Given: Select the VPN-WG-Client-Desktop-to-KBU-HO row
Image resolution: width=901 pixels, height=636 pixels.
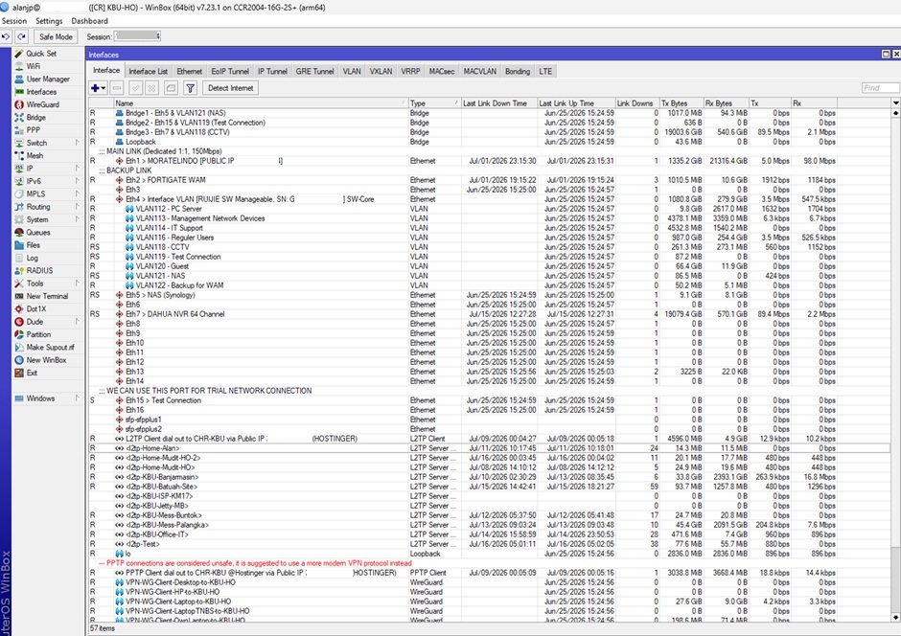Looking at the screenshot, I should [x=490, y=582].
